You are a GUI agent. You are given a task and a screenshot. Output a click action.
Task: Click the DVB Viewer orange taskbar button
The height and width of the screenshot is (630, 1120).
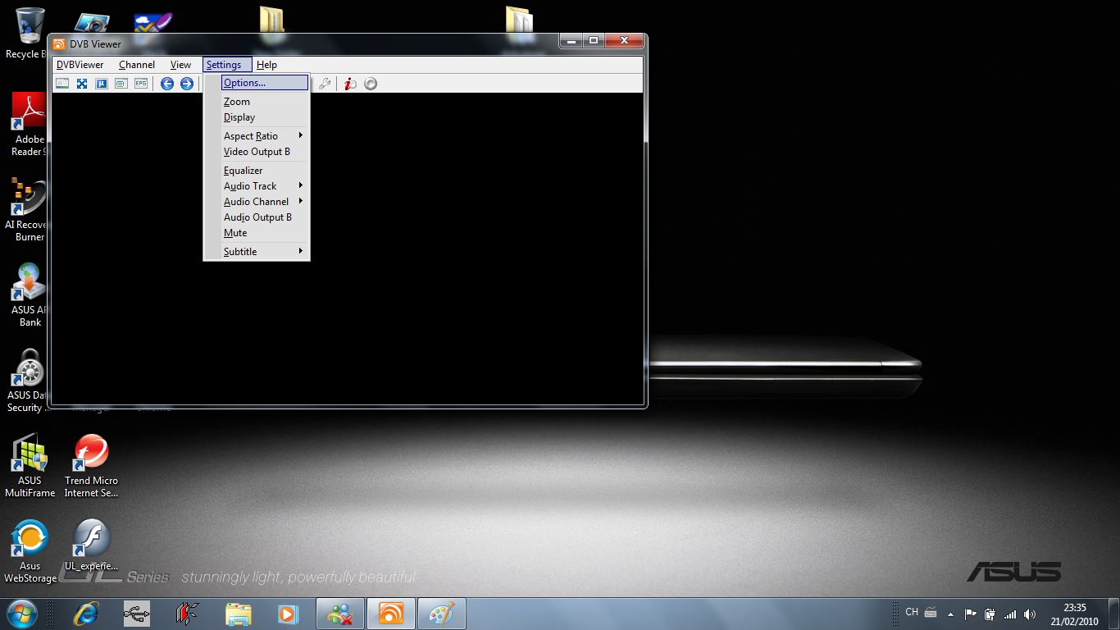391,614
